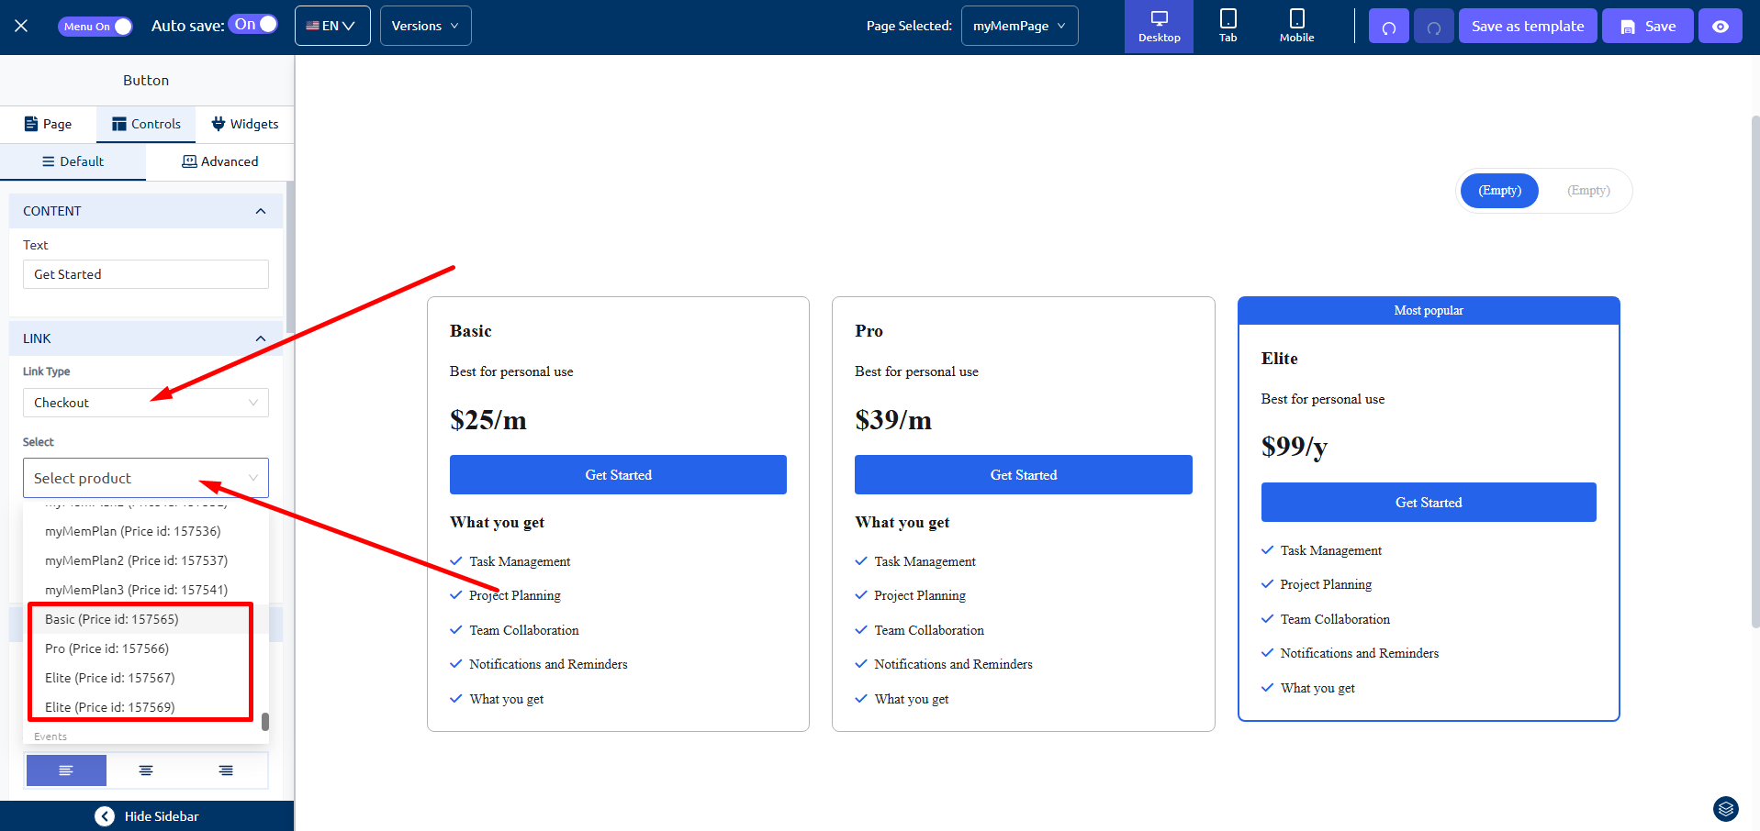Image resolution: width=1760 pixels, height=831 pixels.
Task: Switch to Mobile preview
Action: (x=1297, y=27)
